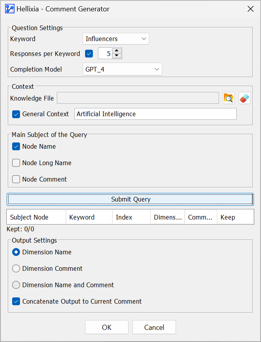Click the Hellixia app icon in title bar

click(x=10, y=9)
